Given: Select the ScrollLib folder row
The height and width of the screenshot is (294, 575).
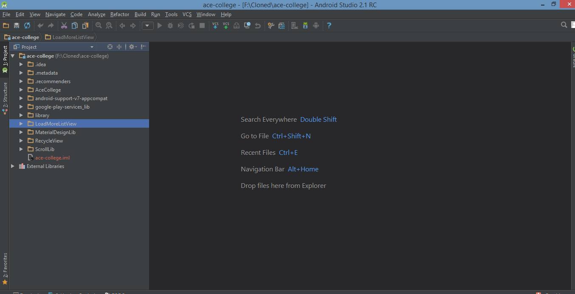Looking at the screenshot, I should pyautogui.click(x=79, y=149).
